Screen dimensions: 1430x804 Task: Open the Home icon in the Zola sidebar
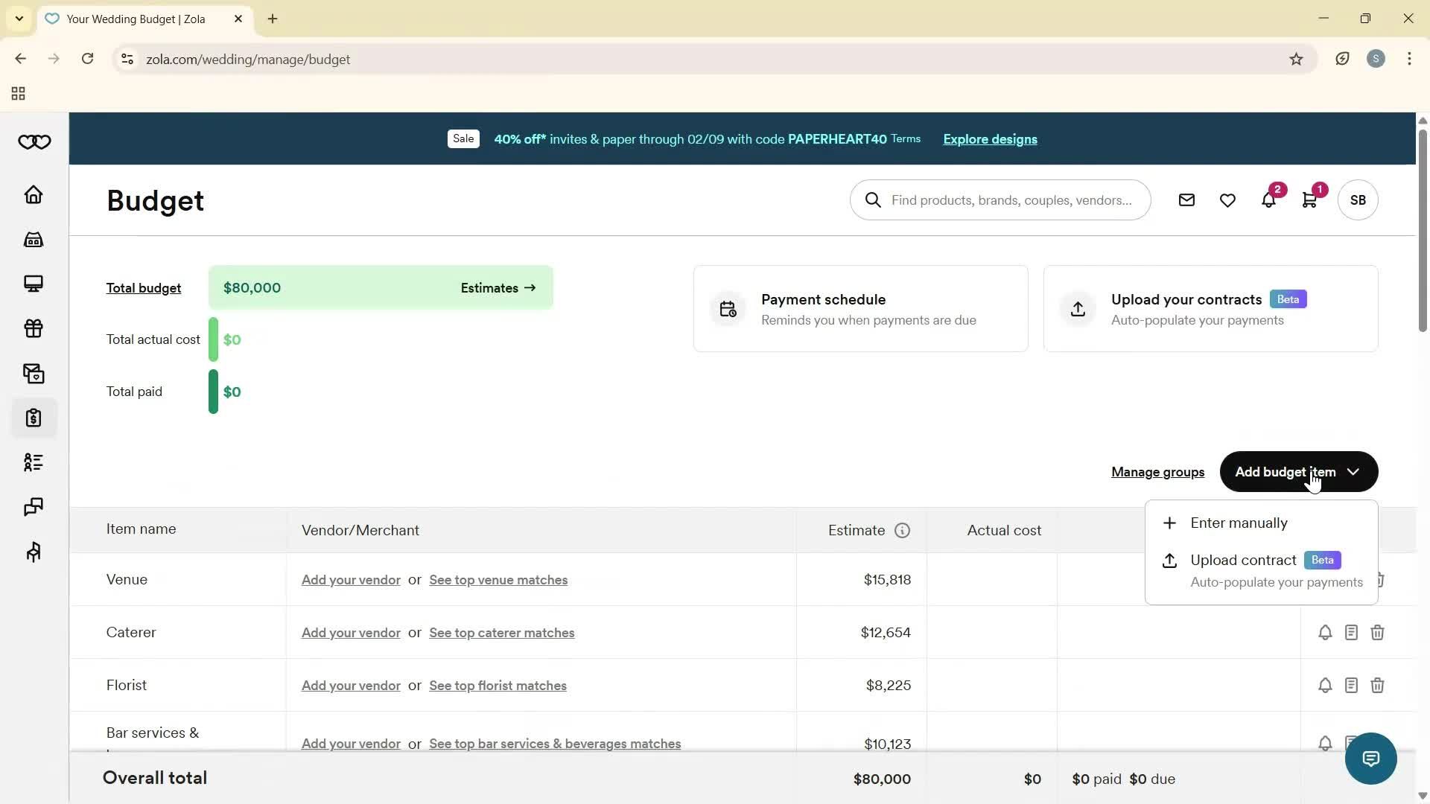tap(34, 195)
